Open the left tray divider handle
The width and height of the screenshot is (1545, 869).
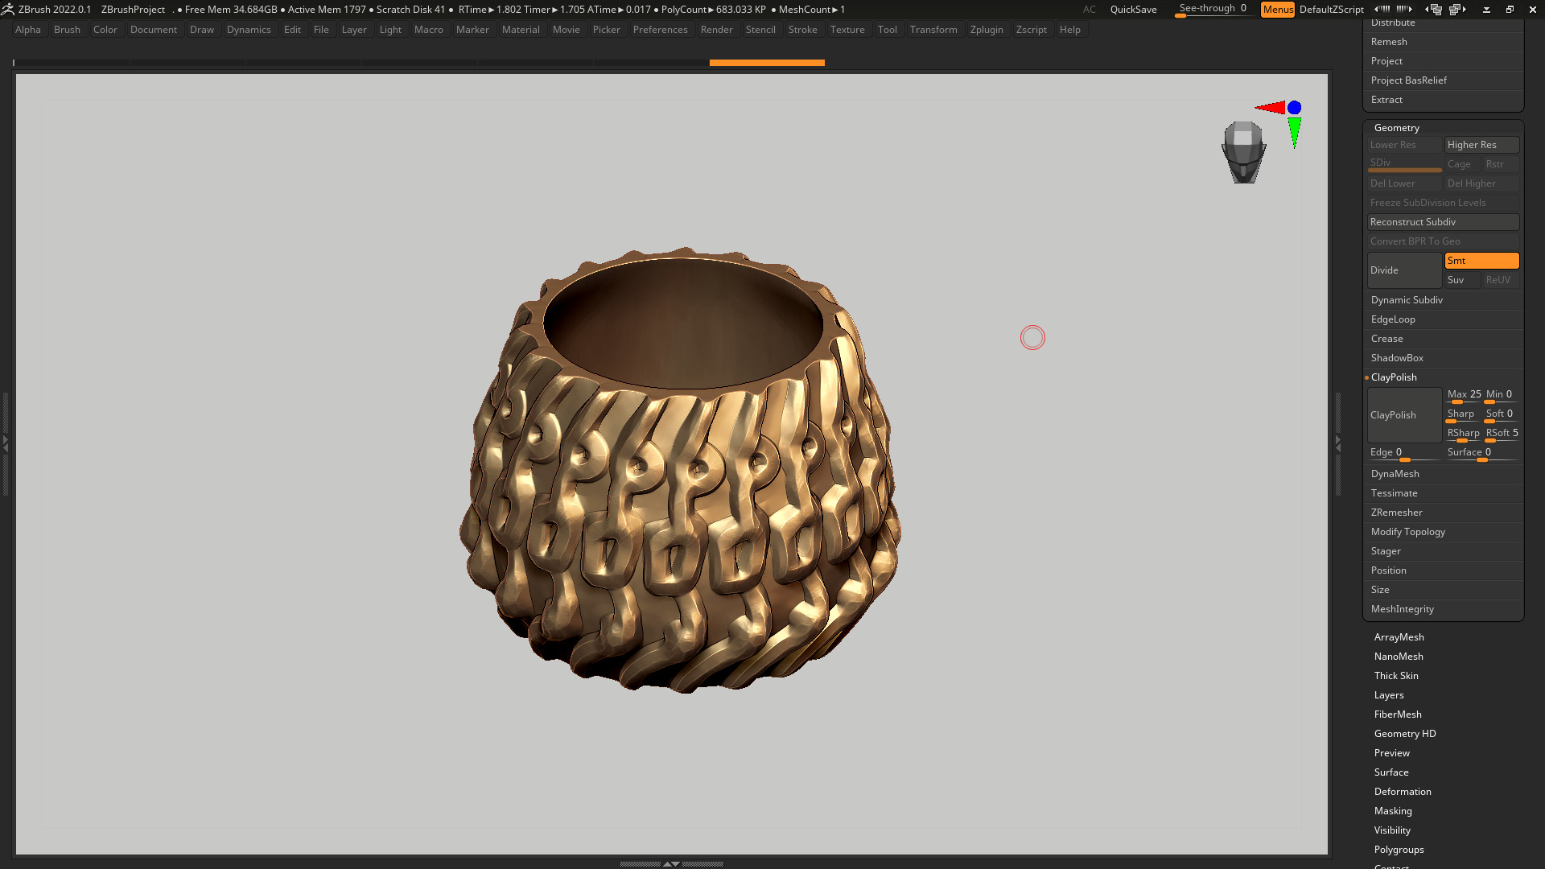5,443
